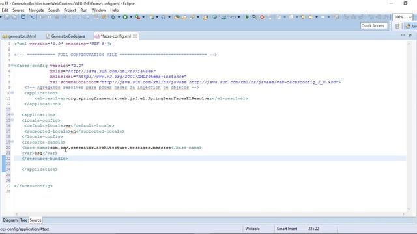Viewport: 417px width, 234px height.
Task: Open the Source menu
Action: coord(18,10)
